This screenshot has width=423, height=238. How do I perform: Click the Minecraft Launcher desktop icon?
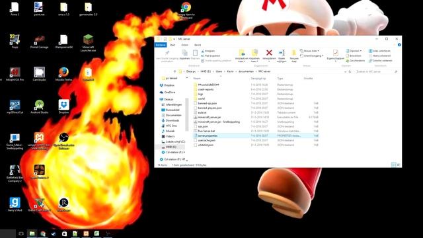[x=88, y=43]
